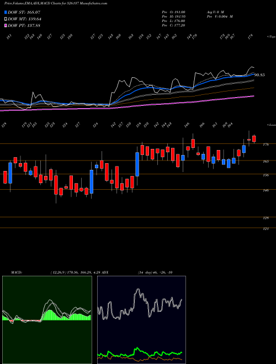
Task: Open the green MACD histogram panel
Action: (x=47, y=320)
